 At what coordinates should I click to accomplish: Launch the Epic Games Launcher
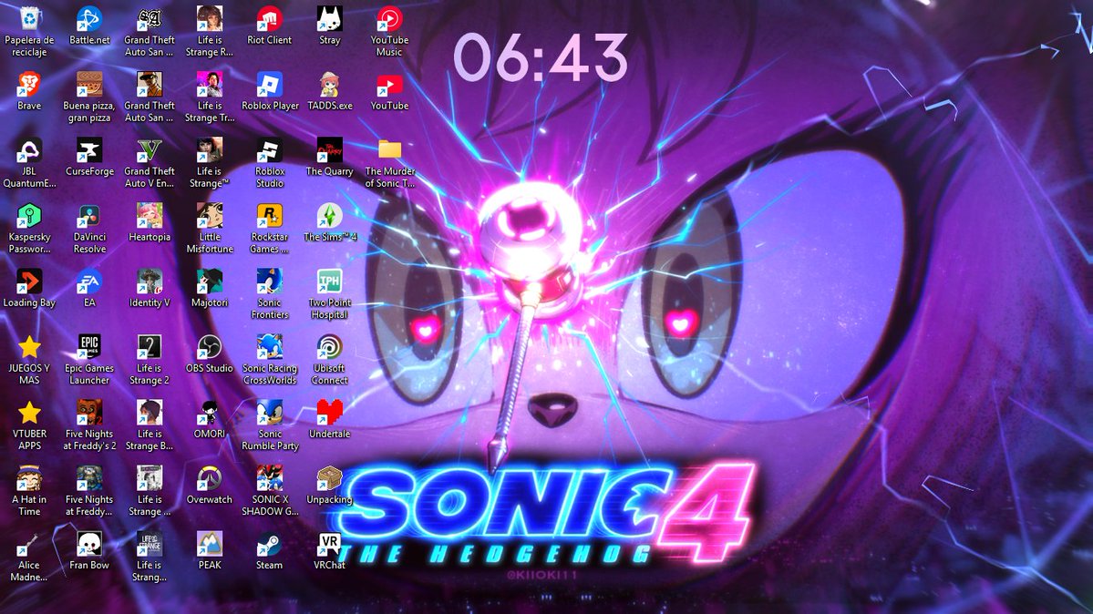89,348
